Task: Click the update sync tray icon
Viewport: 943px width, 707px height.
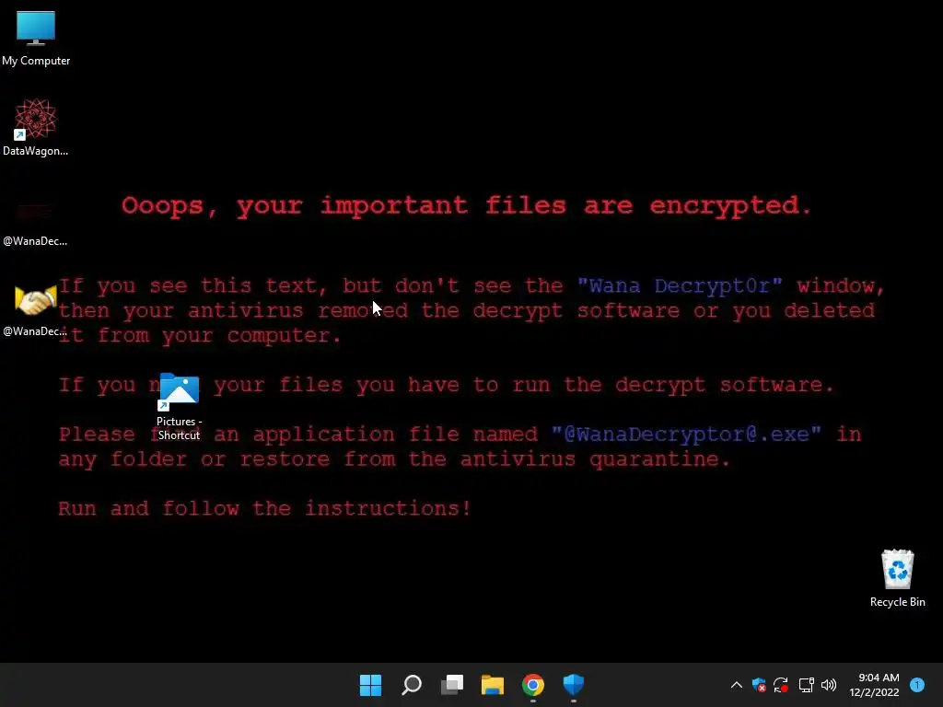Action: [781, 685]
